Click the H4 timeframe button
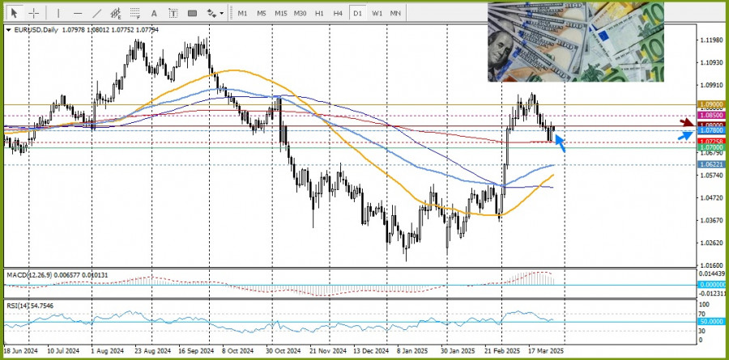 (x=338, y=13)
